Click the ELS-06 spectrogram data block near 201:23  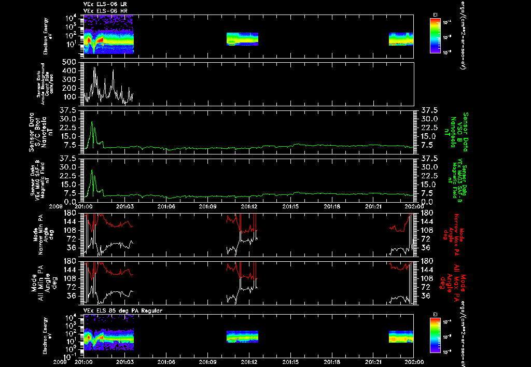(x=401, y=39)
